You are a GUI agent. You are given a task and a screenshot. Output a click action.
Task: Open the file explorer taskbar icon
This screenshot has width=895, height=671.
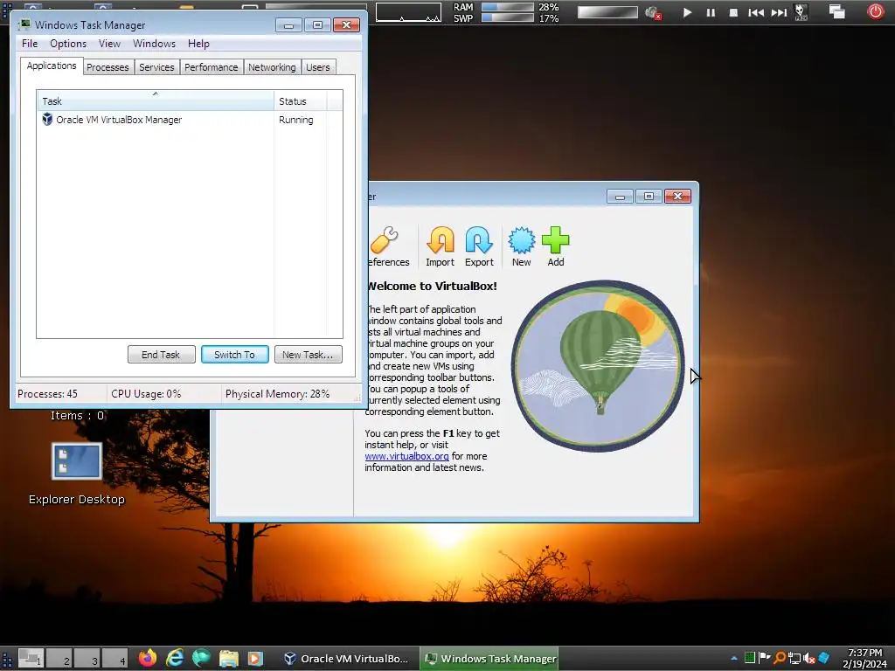(x=228, y=658)
